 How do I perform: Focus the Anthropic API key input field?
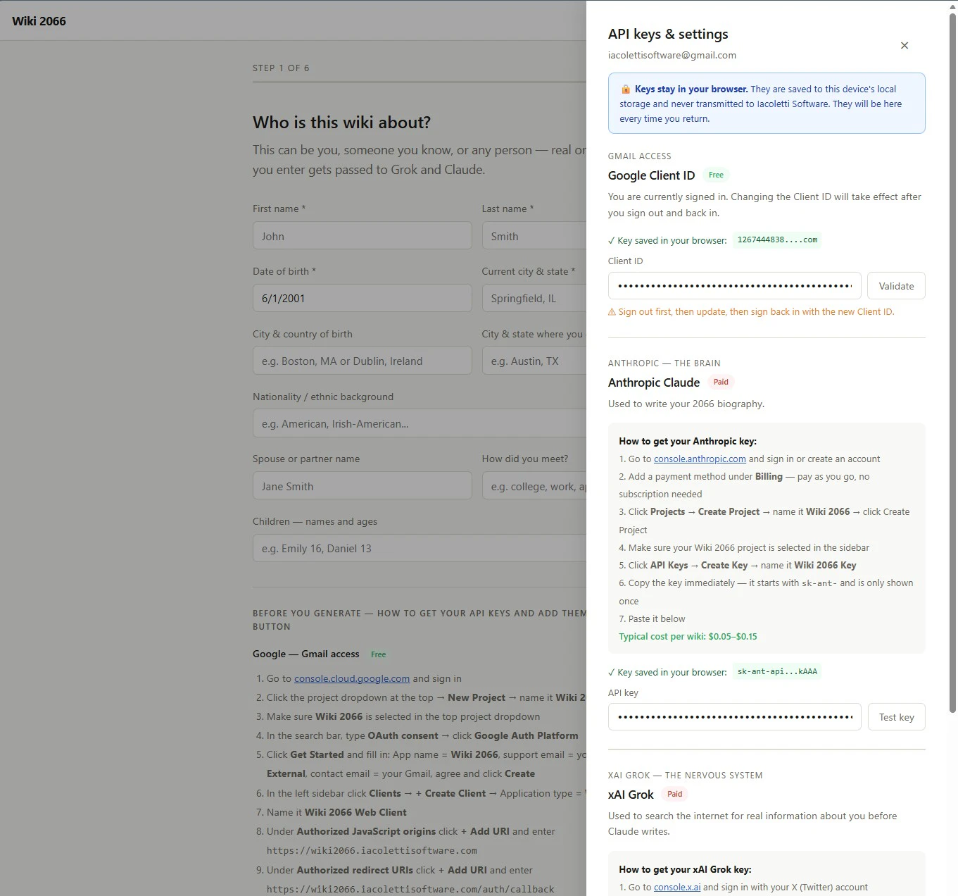point(734,717)
